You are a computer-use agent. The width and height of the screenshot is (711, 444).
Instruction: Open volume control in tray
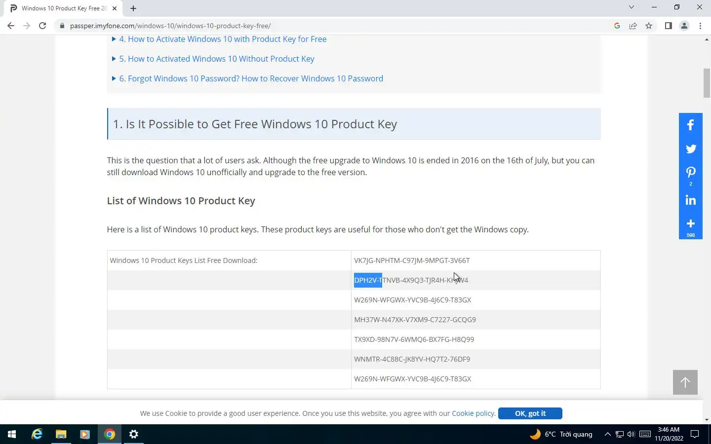coord(631,434)
